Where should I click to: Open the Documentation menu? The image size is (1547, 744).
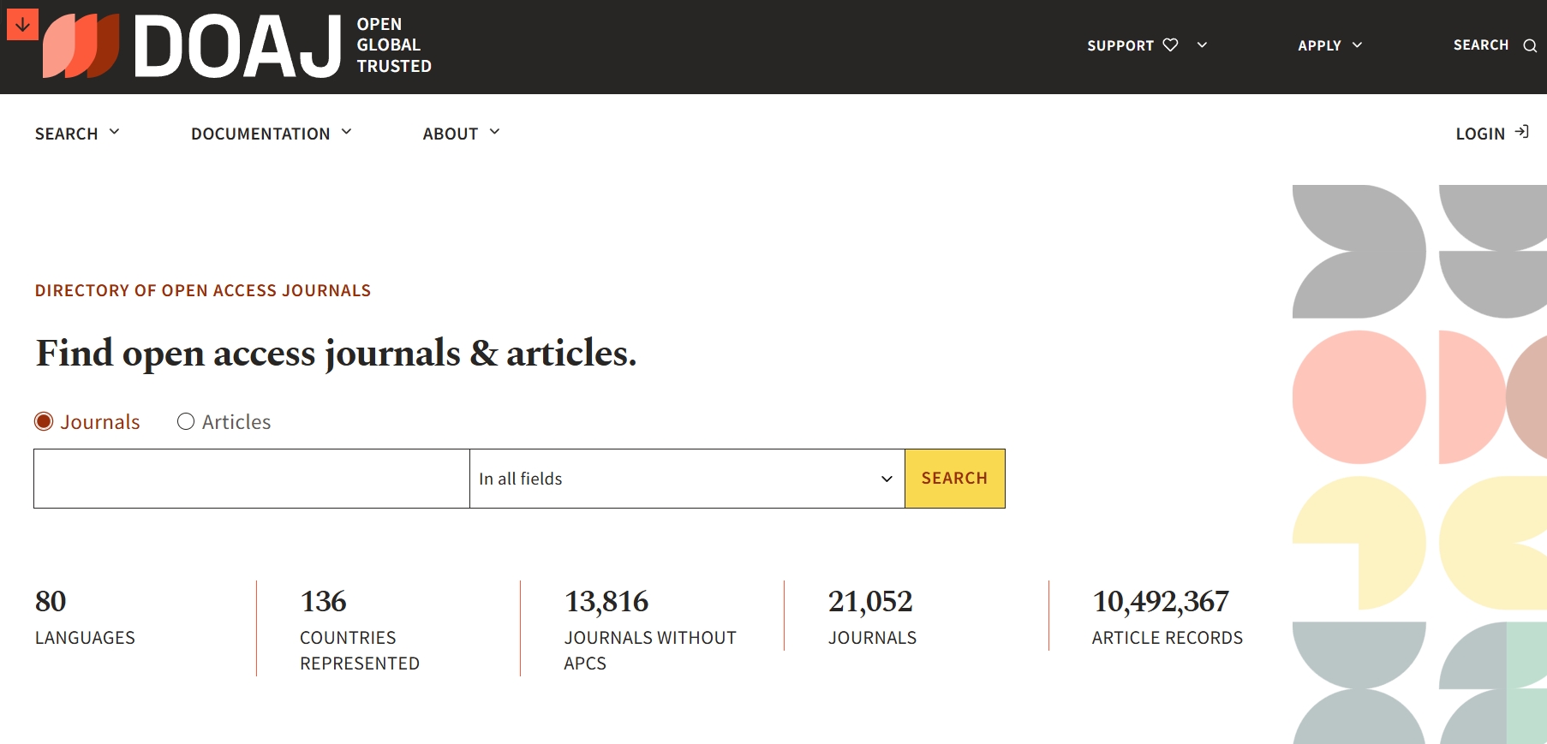[260, 134]
